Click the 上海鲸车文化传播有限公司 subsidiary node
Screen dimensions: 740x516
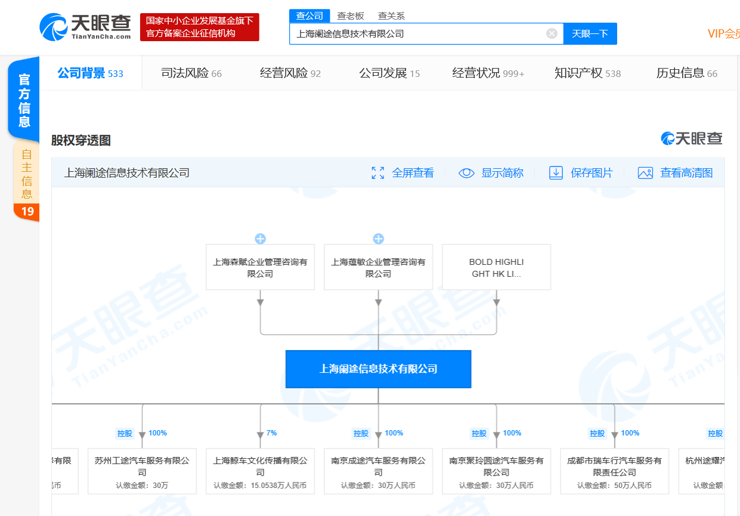[x=260, y=472]
